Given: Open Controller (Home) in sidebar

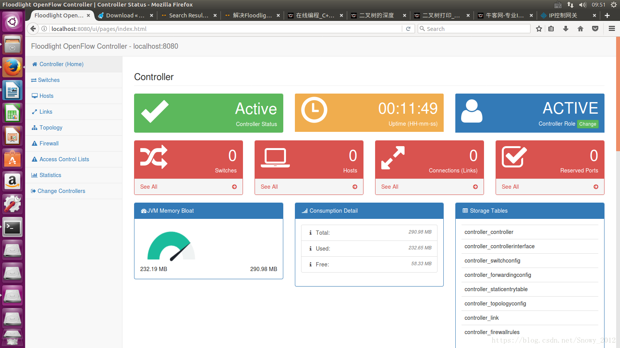Looking at the screenshot, I should 74,64.
